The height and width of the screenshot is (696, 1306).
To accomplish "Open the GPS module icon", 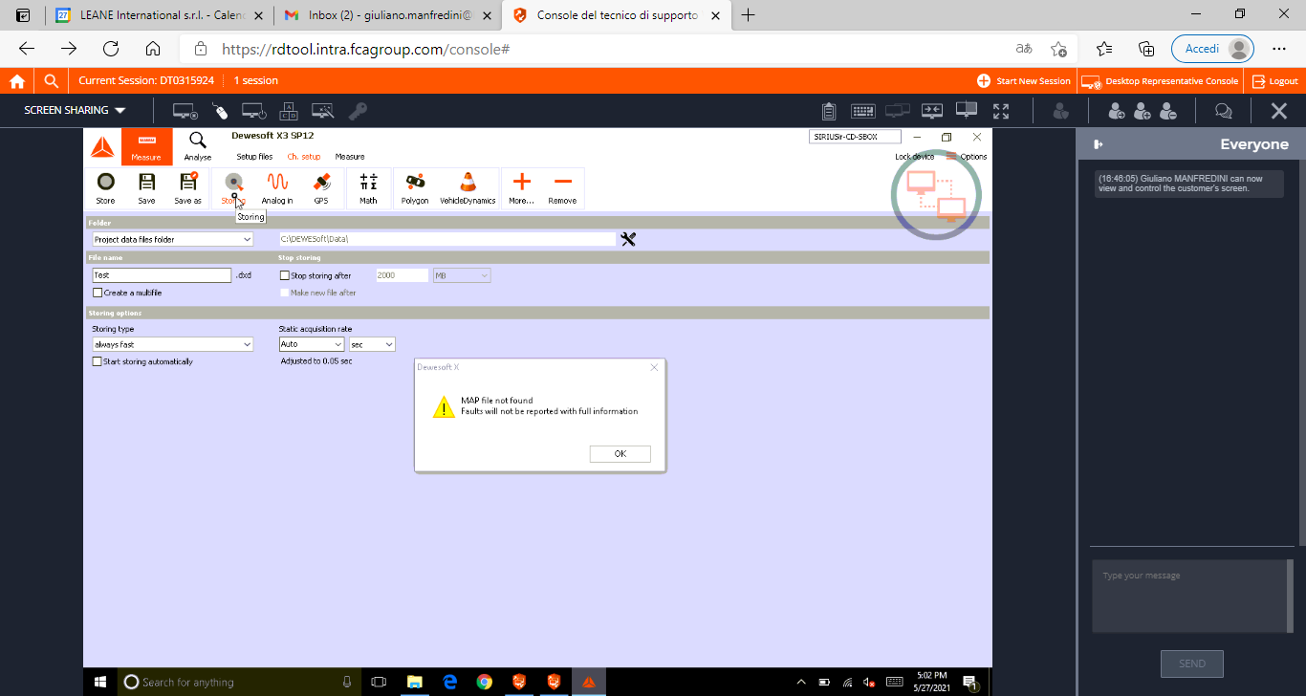I will [321, 183].
